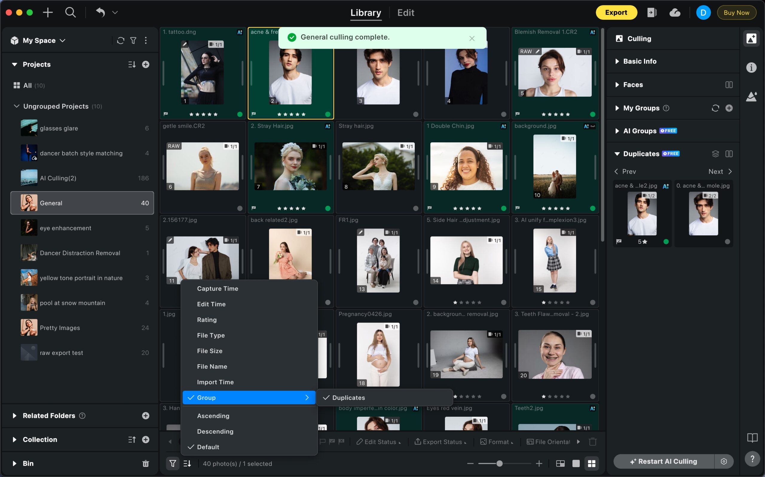Screen dimensions: 765x477
Task: Click the trash icon next to Bin
Action: (x=145, y=464)
